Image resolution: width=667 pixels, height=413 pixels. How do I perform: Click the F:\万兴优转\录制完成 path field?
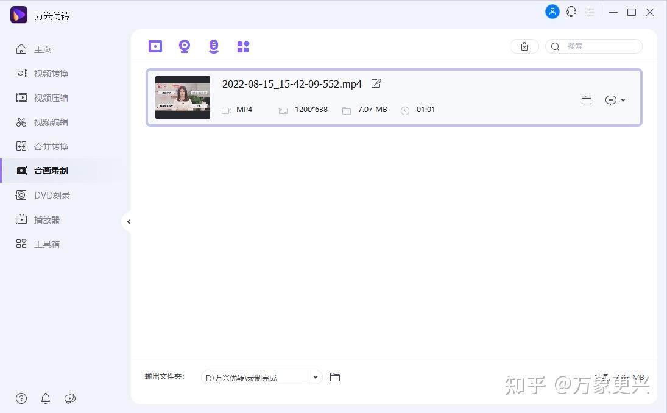[x=255, y=377]
